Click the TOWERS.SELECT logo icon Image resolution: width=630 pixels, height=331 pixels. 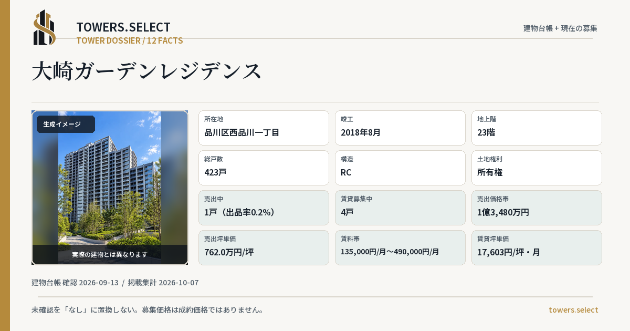45,27
